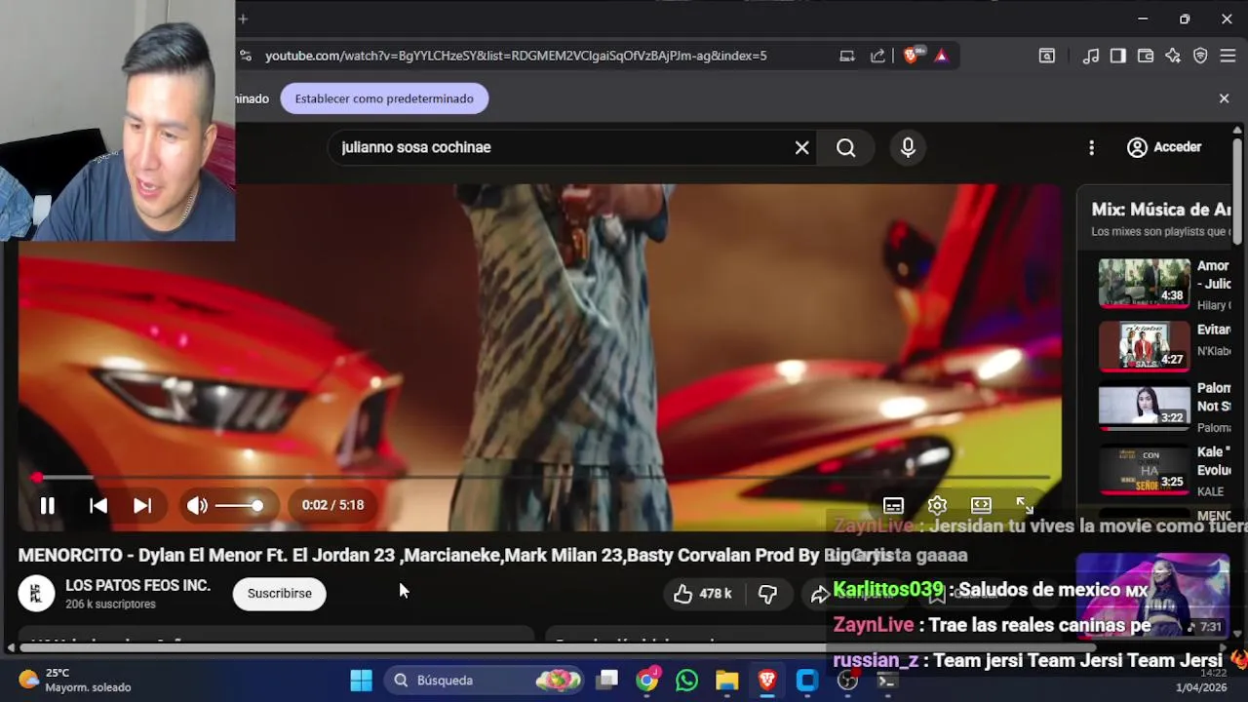Skip to the next video

coord(142,505)
